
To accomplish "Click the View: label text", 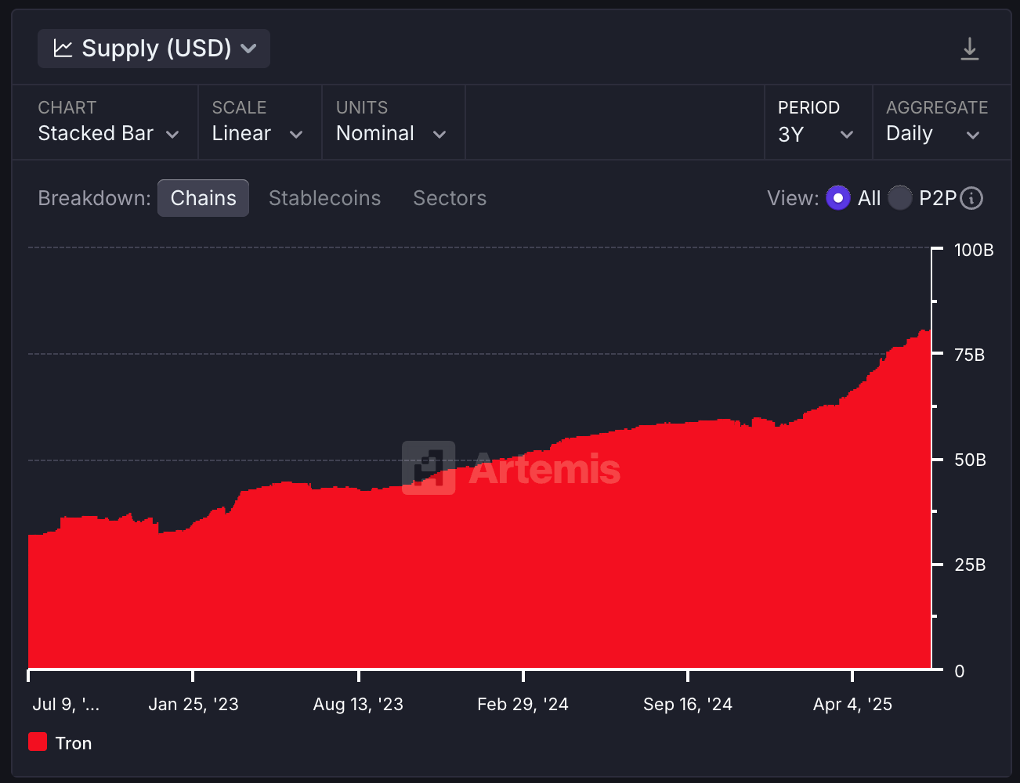I will [793, 198].
